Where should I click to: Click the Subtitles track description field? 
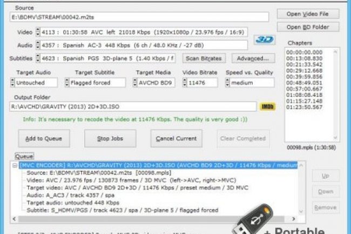[108, 58]
